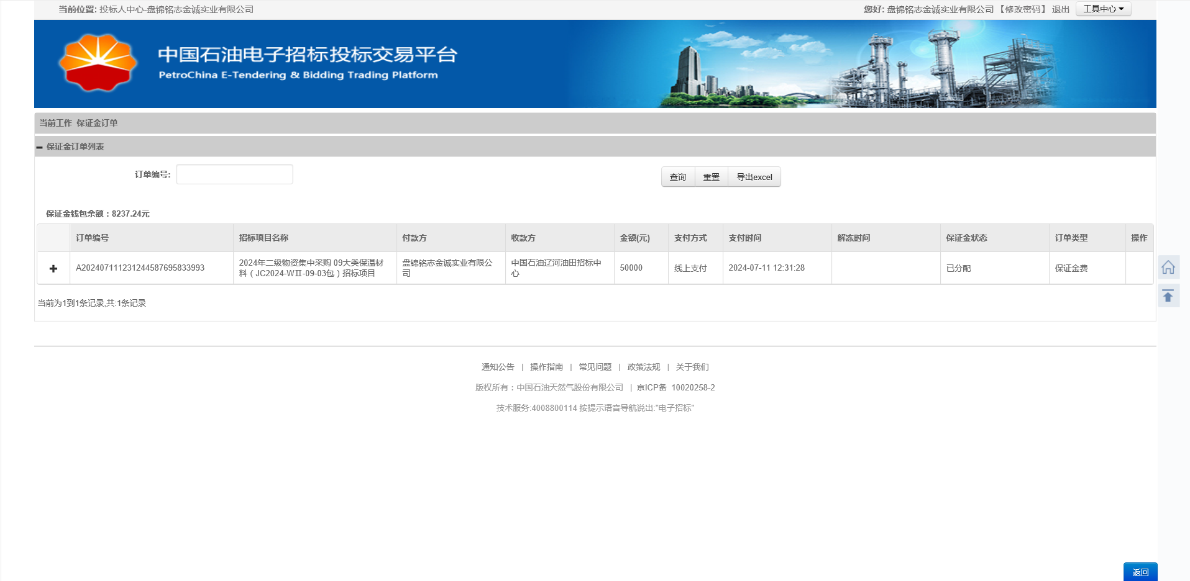Image resolution: width=1190 pixels, height=581 pixels.
Task: Focus the 订单编号 input field
Action: click(234, 174)
